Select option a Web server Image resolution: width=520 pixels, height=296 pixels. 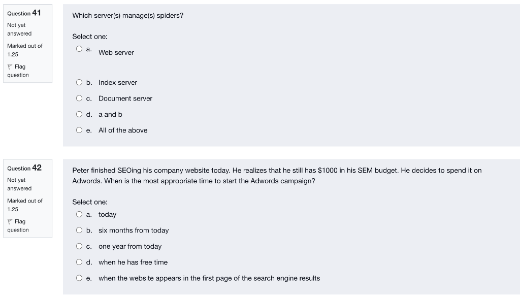click(x=79, y=49)
